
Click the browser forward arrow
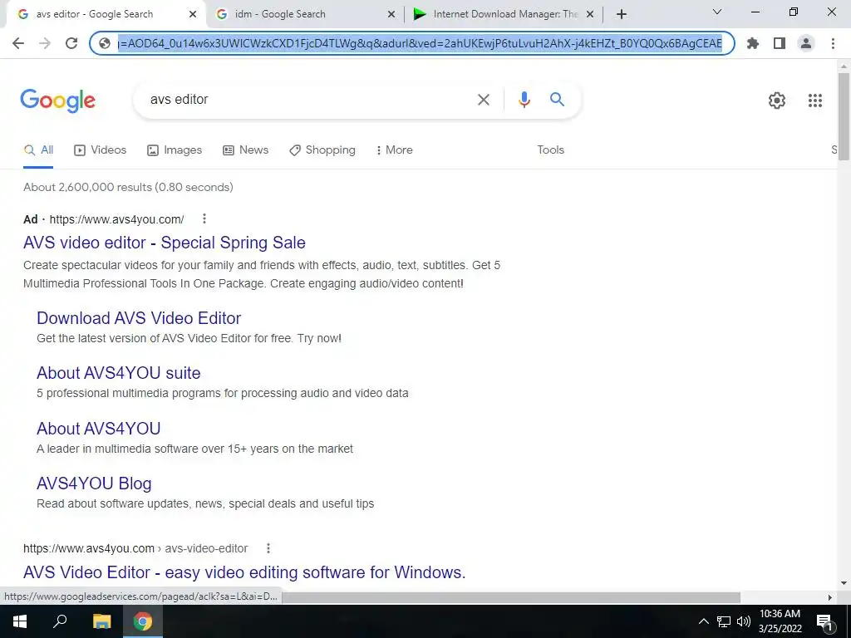coord(45,43)
